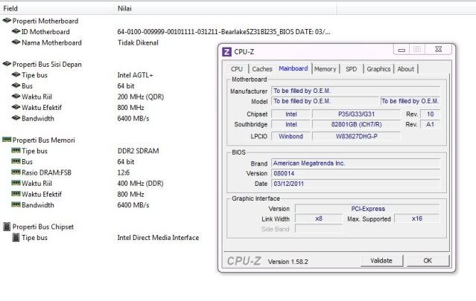Select the ID Motherboard value text
Viewport: 476px width, 301px height.
(223, 32)
